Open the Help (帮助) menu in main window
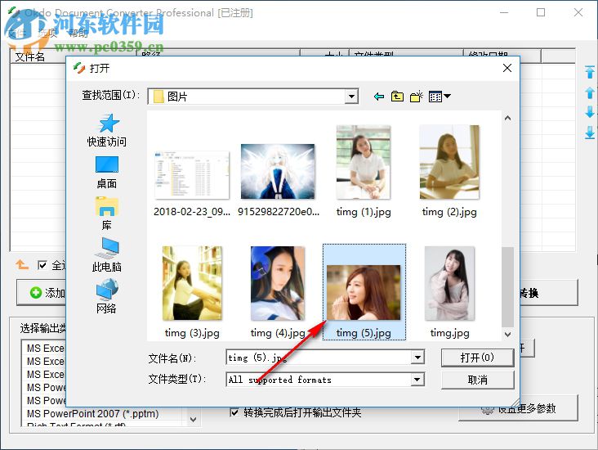Viewport: 598px width, 450px height. coord(78,33)
